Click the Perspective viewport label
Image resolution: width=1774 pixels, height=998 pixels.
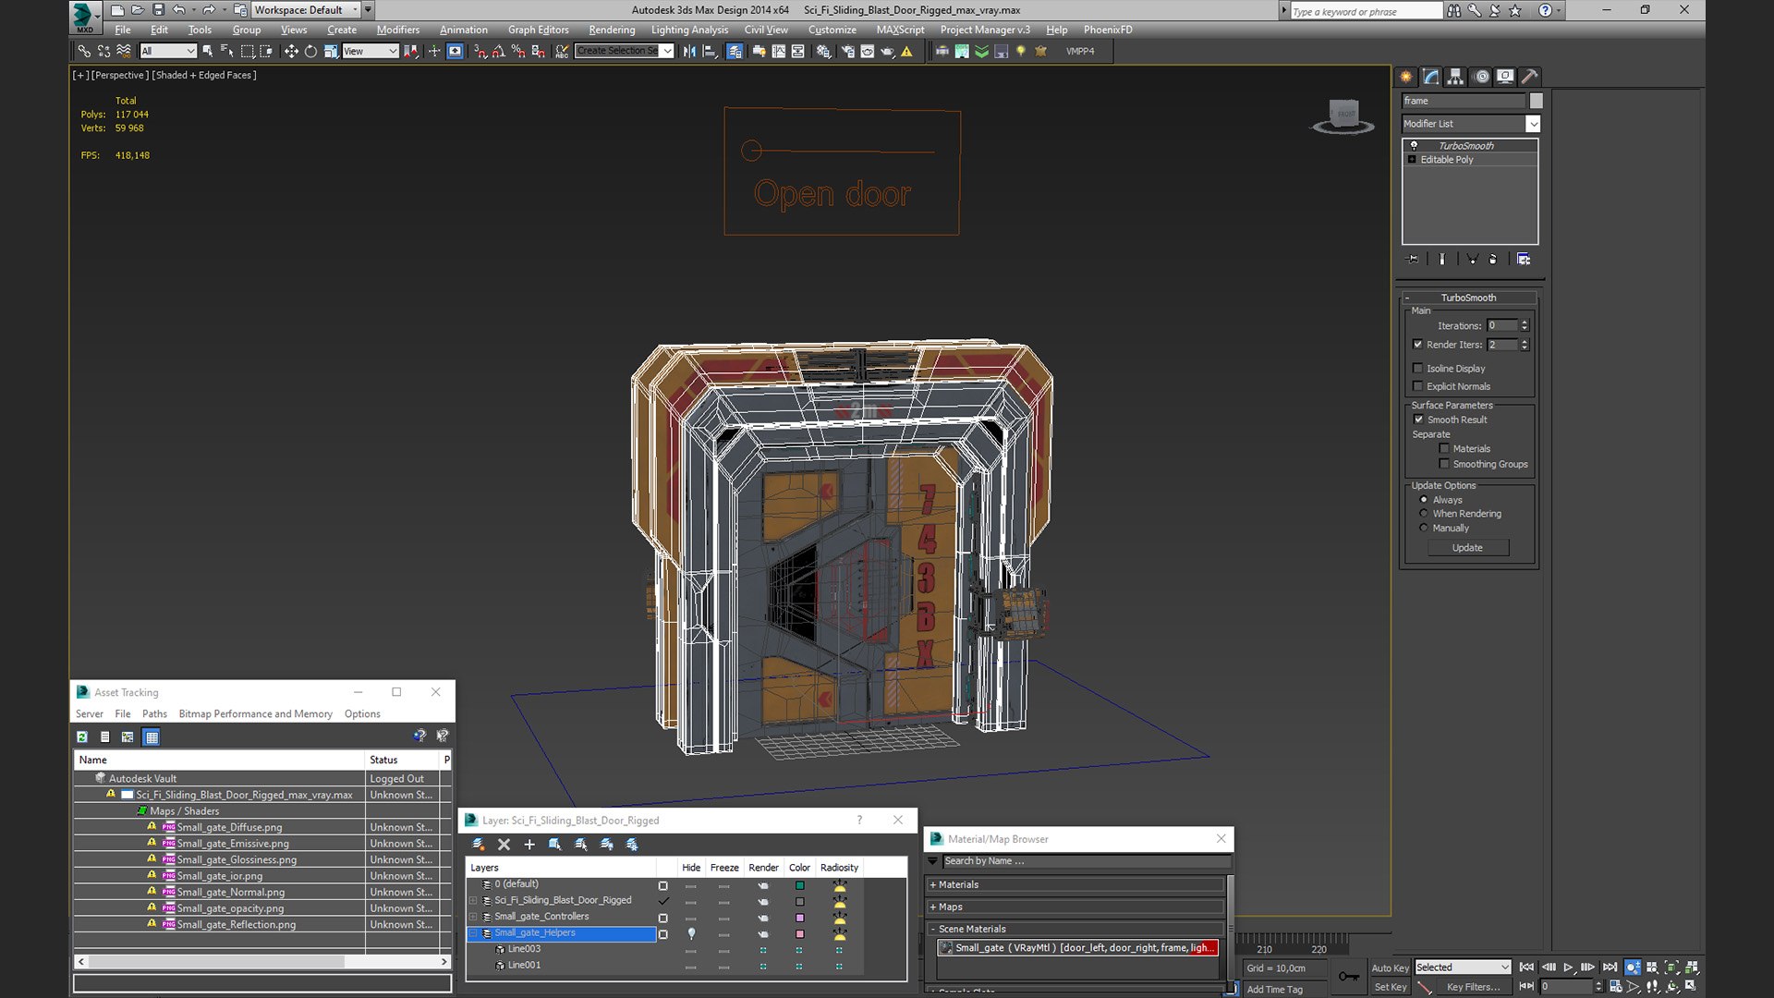coord(120,76)
